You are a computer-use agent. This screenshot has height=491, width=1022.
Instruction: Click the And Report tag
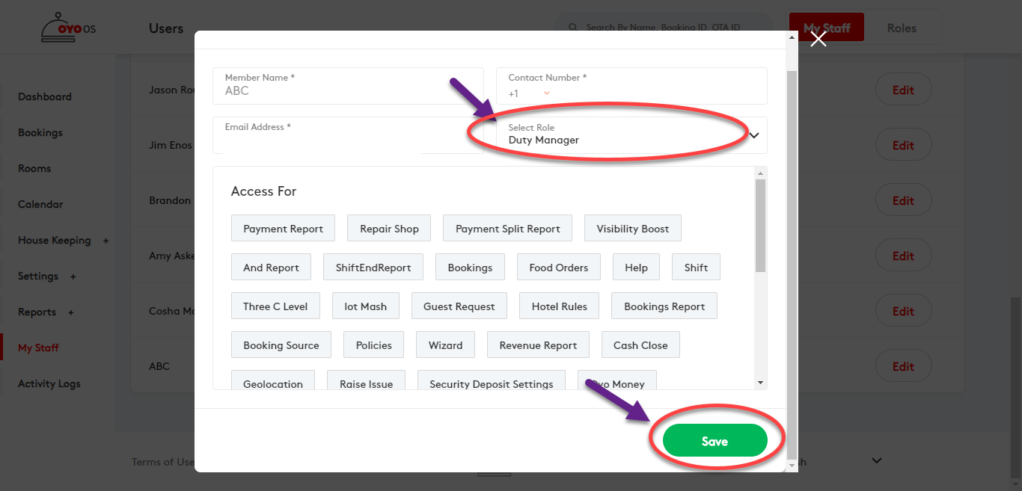click(x=271, y=268)
